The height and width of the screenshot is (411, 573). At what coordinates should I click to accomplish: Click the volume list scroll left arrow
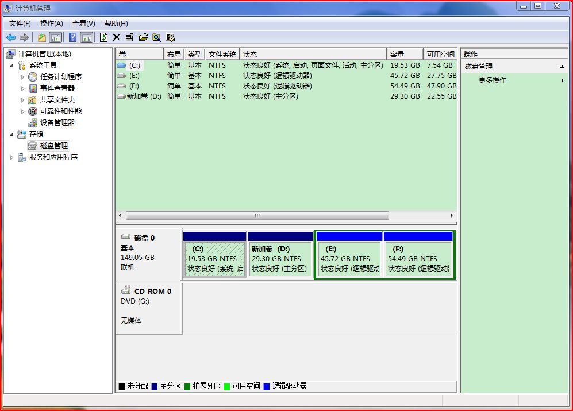click(120, 216)
